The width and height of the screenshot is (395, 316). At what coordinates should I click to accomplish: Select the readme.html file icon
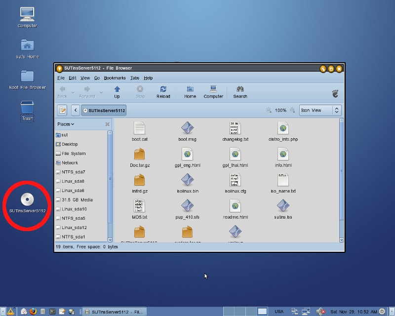click(235, 206)
